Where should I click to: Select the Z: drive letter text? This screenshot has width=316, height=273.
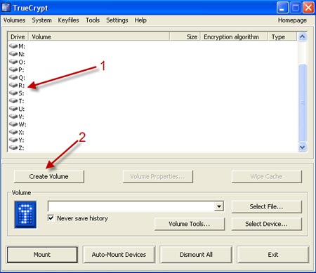click(x=21, y=148)
